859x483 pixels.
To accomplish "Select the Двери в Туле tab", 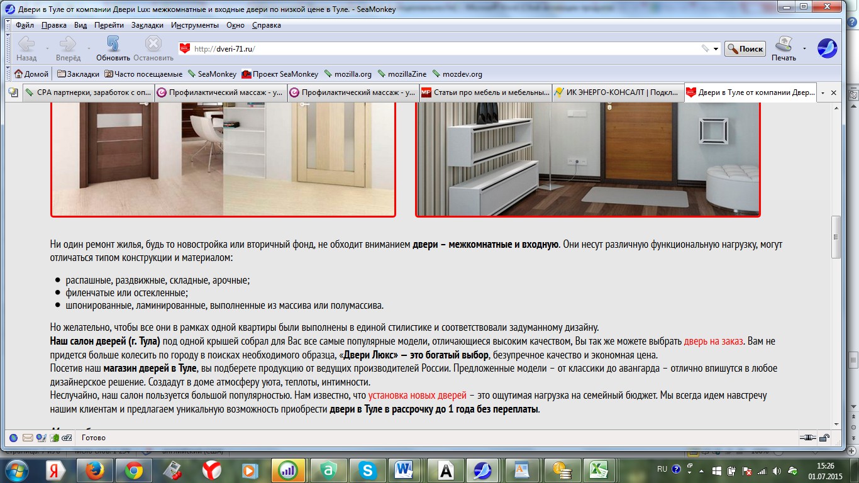I will coord(750,92).
